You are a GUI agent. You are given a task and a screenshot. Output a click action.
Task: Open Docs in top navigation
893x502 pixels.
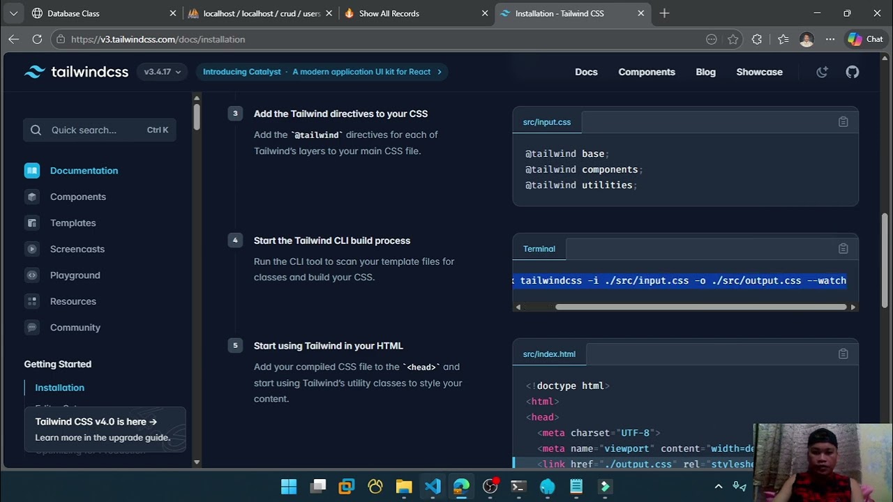click(586, 72)
